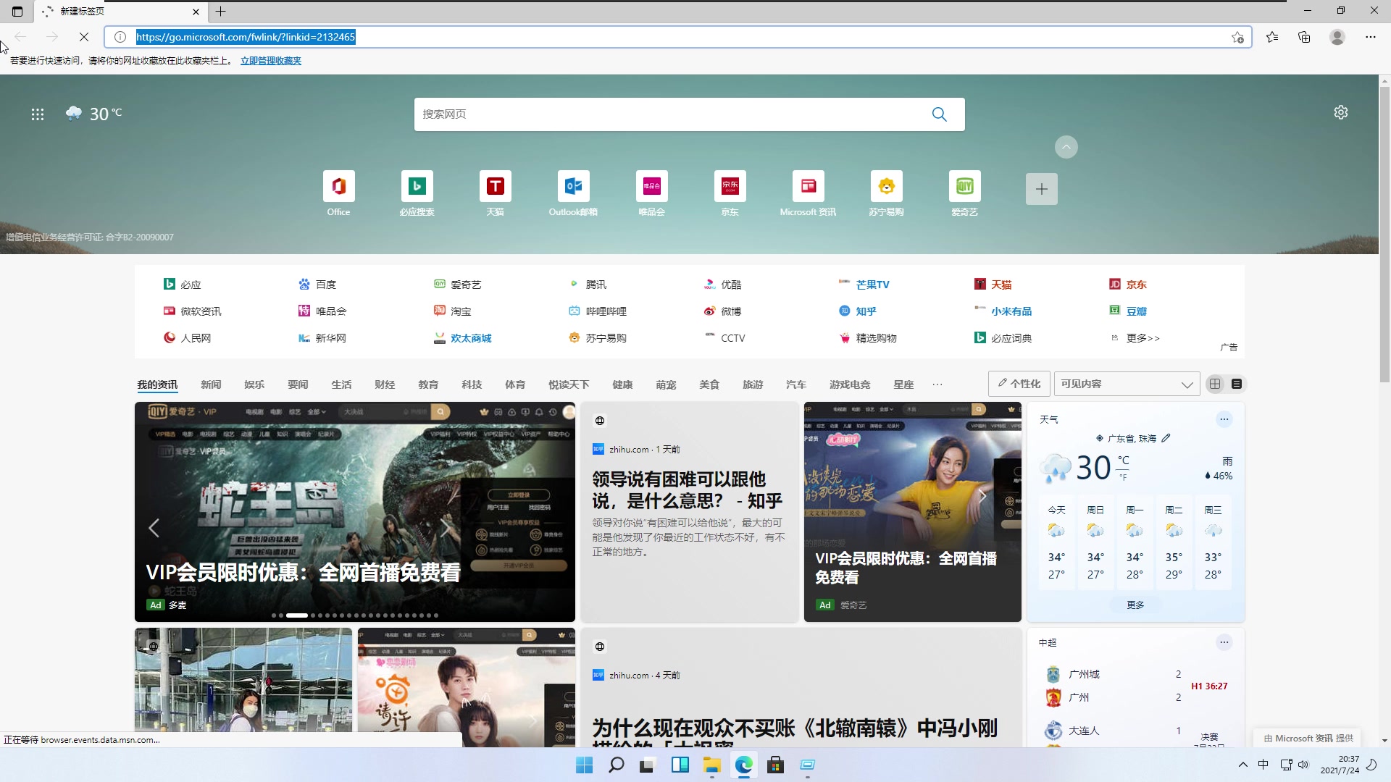Image resolution: width=1391 pixels, height=782 pixels.
Task: Open the Outlook邮箱 quick link tile
Action: (x=573, y=193)
